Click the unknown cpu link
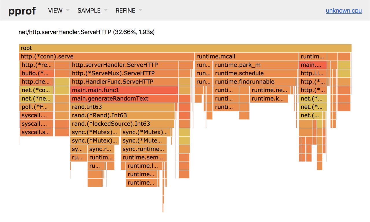Screen dimensions: 370x222 coord(344,11)
